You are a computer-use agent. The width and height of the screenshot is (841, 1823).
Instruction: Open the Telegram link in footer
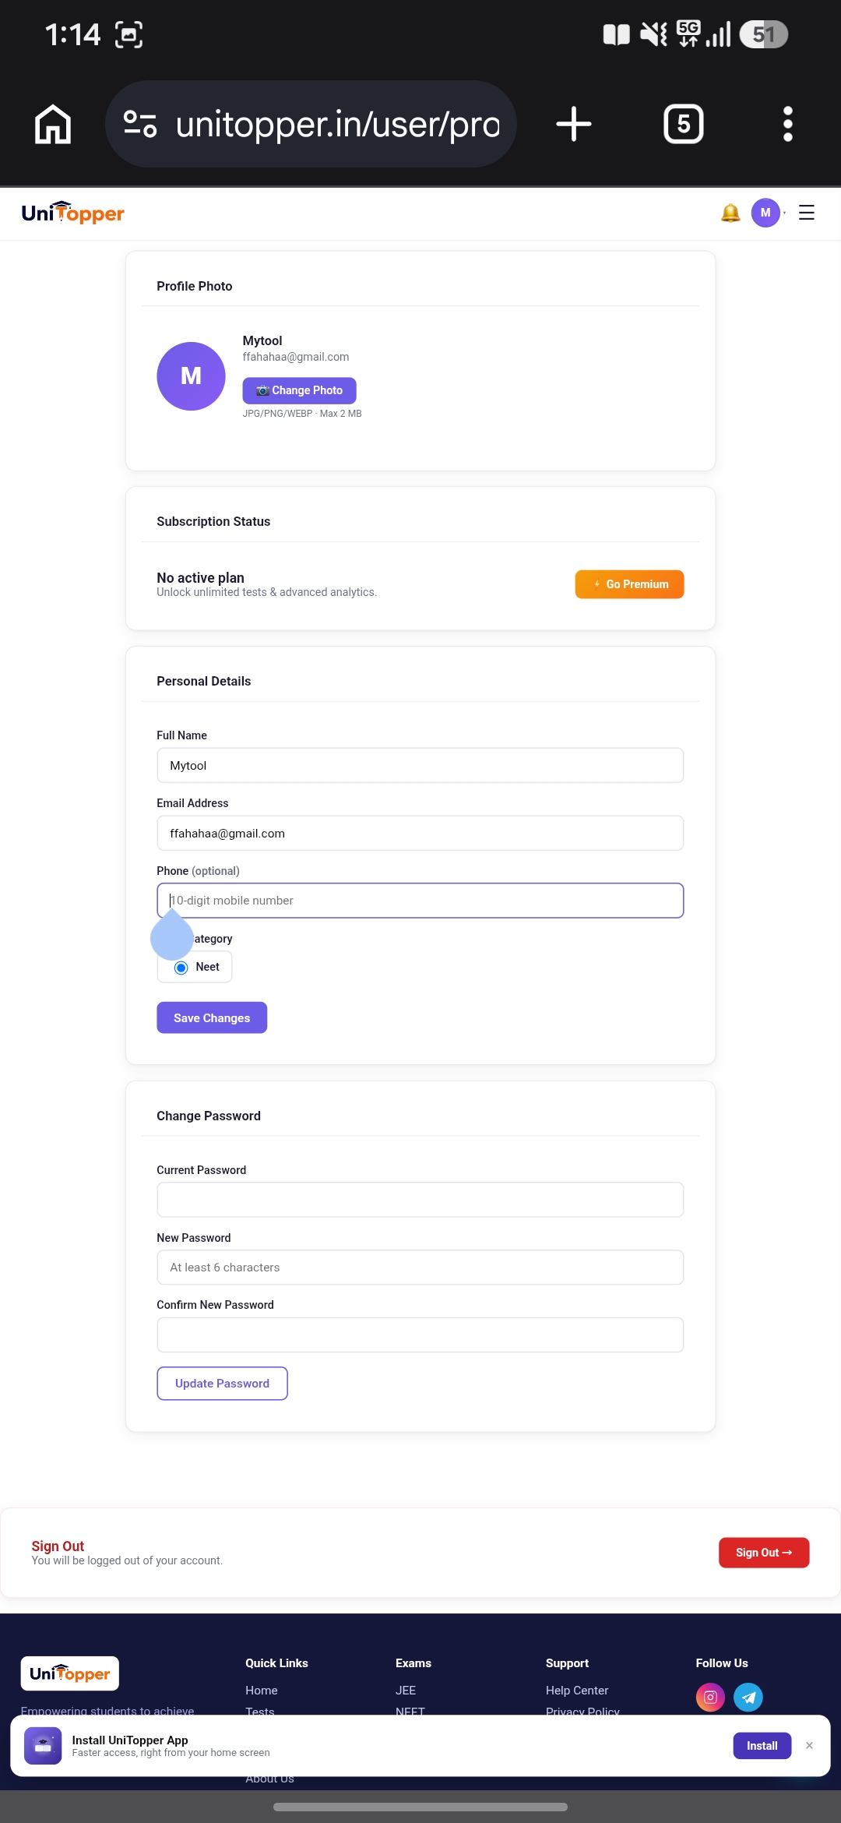(748, 1697)
